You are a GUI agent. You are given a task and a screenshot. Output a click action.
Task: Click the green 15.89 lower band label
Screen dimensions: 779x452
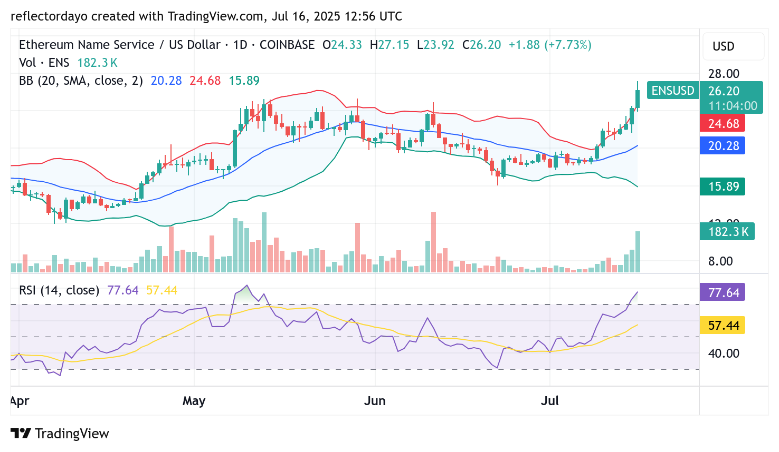[723, 186]
